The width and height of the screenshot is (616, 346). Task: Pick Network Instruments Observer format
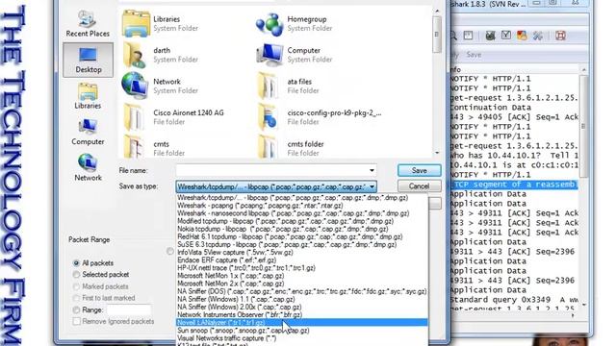click(x=301, y=315)
